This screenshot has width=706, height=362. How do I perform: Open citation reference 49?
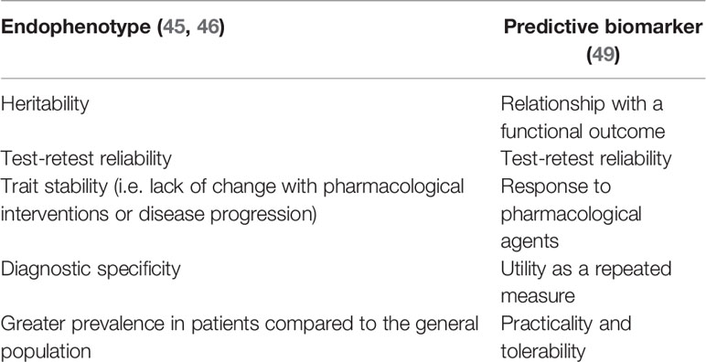click(x=604, y=56)
